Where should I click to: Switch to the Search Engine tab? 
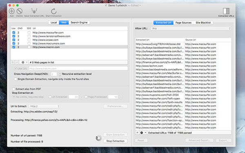click(x=79, y=22)
